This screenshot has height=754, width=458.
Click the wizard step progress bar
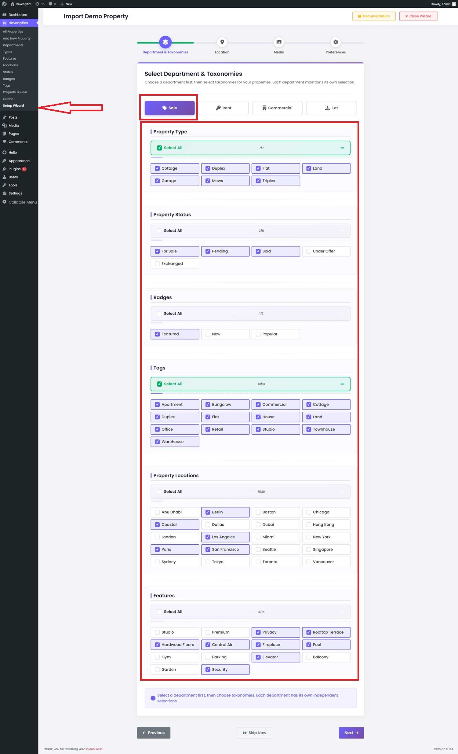(250, 43)
